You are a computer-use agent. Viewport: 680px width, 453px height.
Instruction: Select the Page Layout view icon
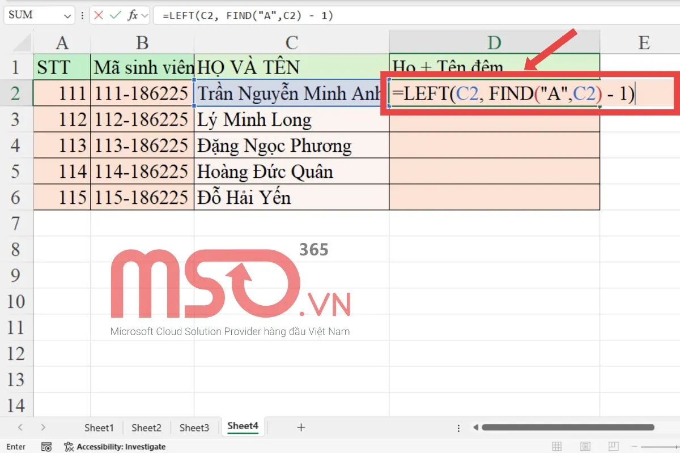pos(585,447)
